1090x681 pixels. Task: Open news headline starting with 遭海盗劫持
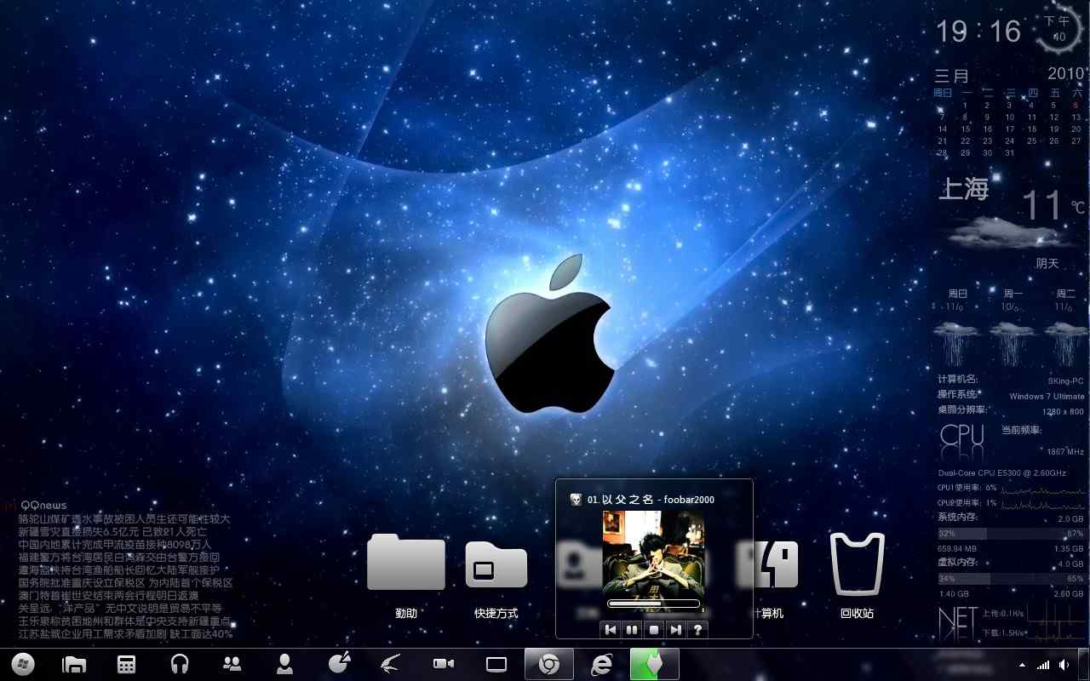[x=118, y=569]
